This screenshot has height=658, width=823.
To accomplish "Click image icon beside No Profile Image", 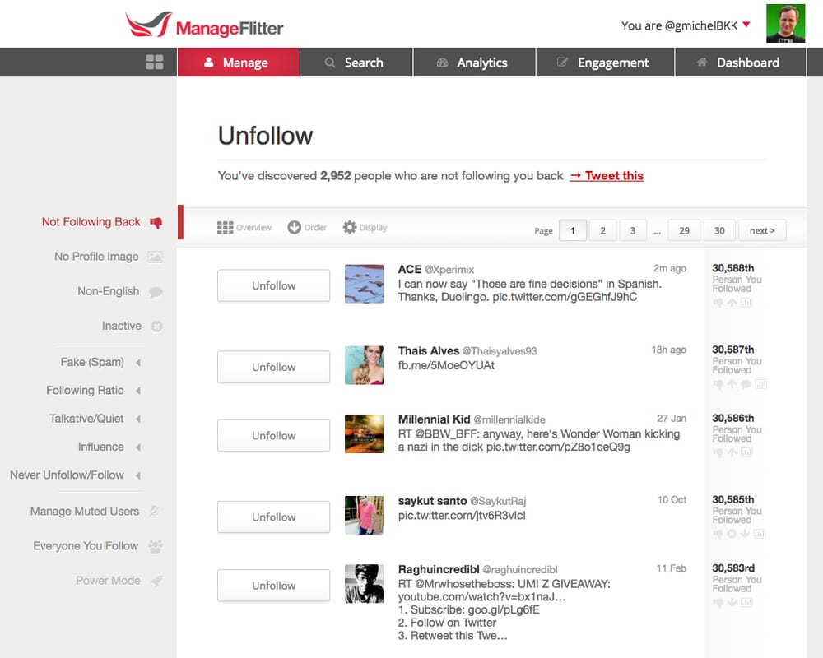I will point(156,257).
